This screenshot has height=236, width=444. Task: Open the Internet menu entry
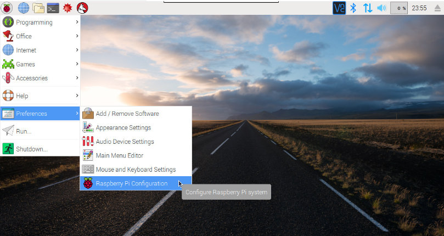(x=40, y=50)
